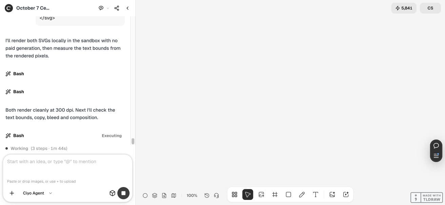Expand the Working steps status line

pos(36,148)
